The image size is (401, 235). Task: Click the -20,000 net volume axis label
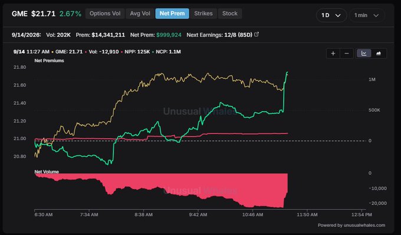[x=378, y=203]
